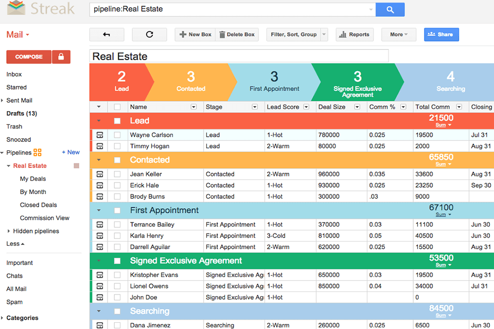Click the Streak logo
Image resolution: width=494 pixels, height=329 pixels.
pyautogui.click(x=41, y=8)
